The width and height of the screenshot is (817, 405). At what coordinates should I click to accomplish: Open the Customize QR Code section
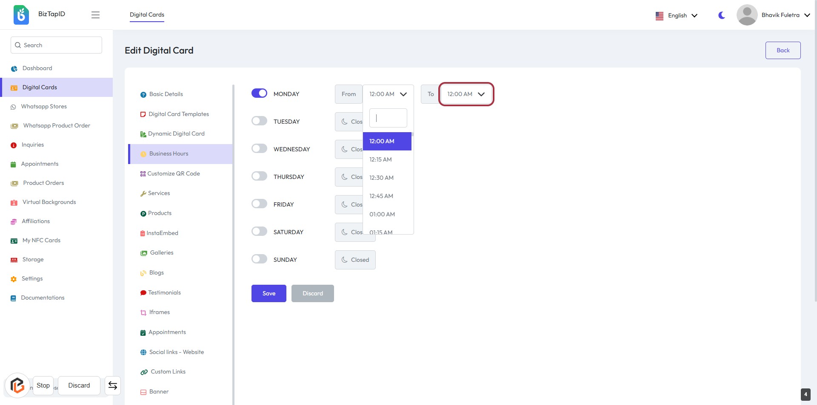(173, 173)
